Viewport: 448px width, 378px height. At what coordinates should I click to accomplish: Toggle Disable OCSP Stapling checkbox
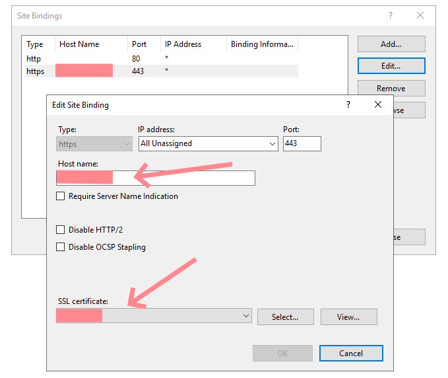[x=61, y=247]
